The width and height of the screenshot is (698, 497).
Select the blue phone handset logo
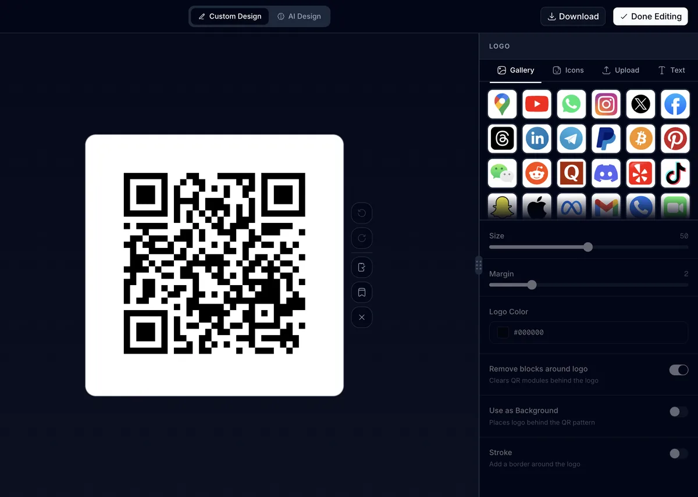(x=640, y=206)
